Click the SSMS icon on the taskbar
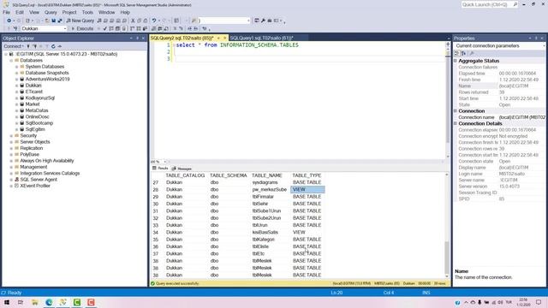The width and height of the screenshot is (548, 308). tap(63, 302)
